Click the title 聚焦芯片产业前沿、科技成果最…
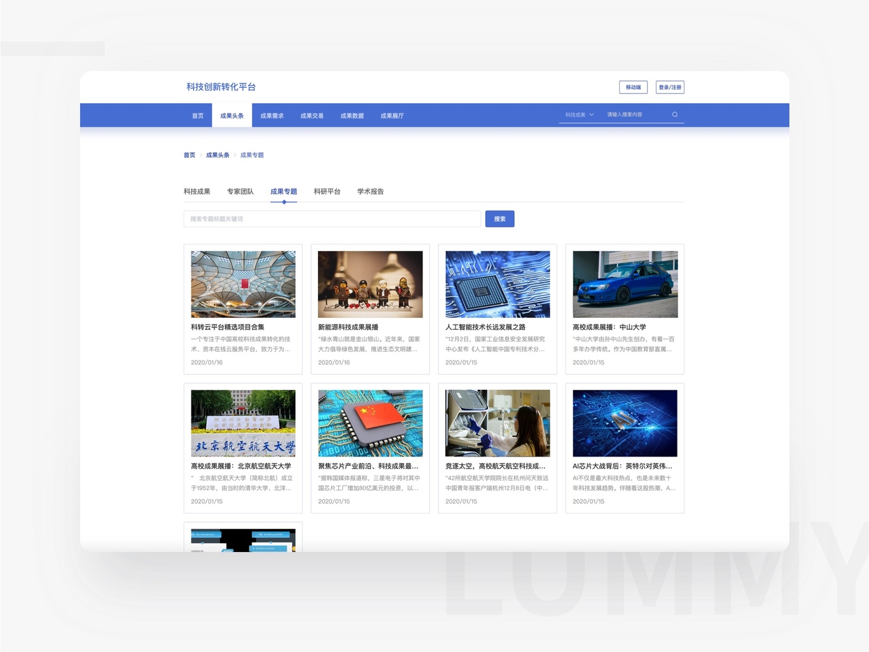Screen dimensions: 869x652 click(368, 467)
